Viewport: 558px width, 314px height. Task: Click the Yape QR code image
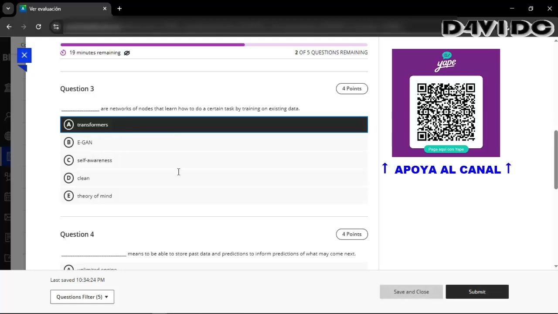point(446,112)
